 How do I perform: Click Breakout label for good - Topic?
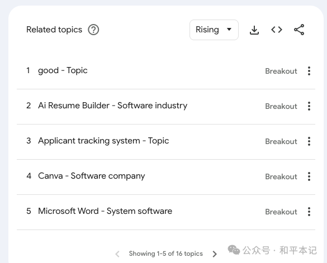(281, 71)
